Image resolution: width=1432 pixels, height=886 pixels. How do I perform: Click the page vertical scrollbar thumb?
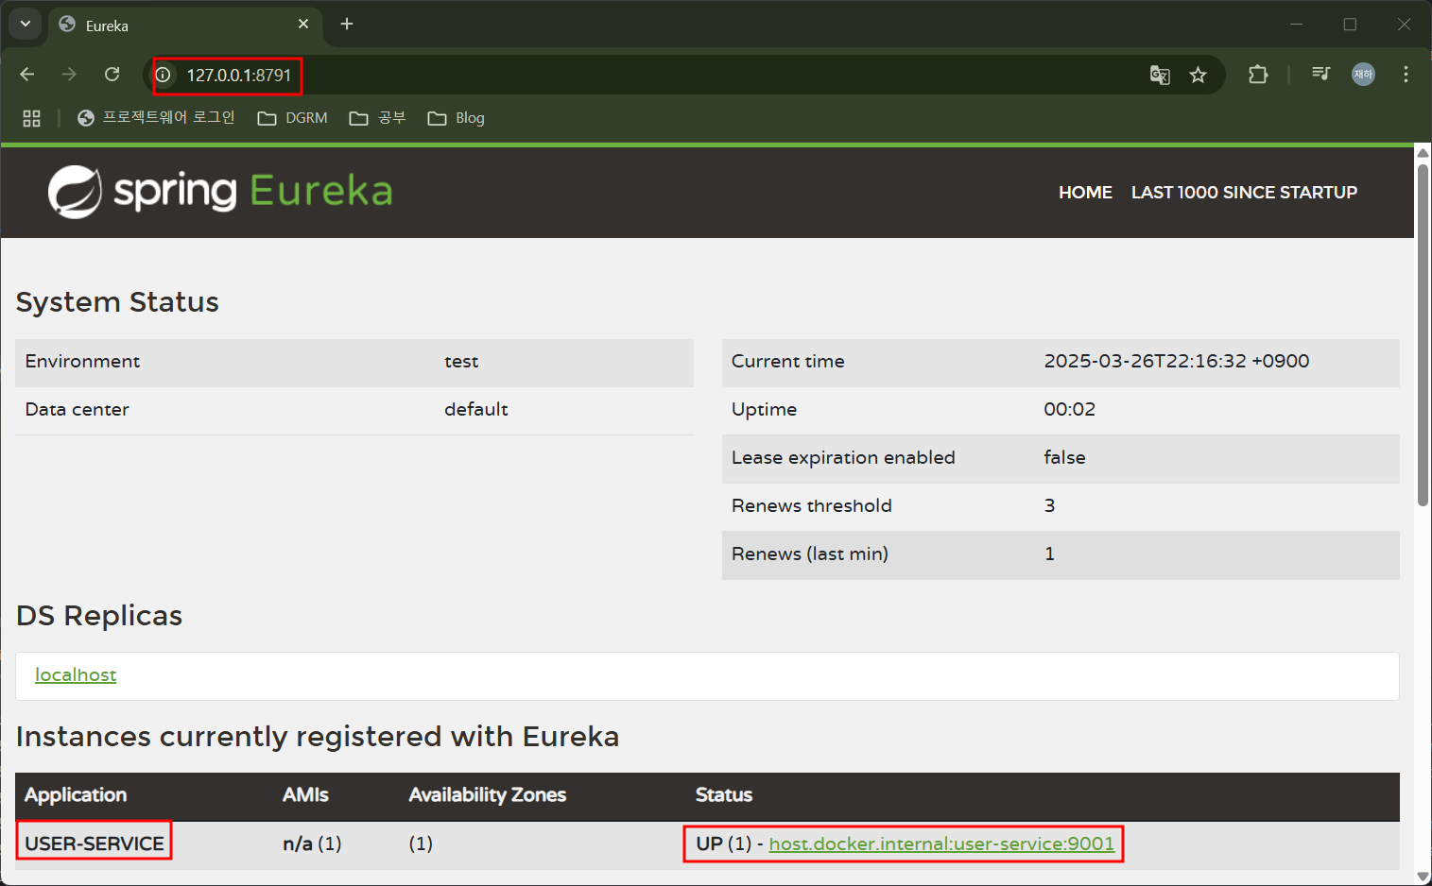[1423, 335]
